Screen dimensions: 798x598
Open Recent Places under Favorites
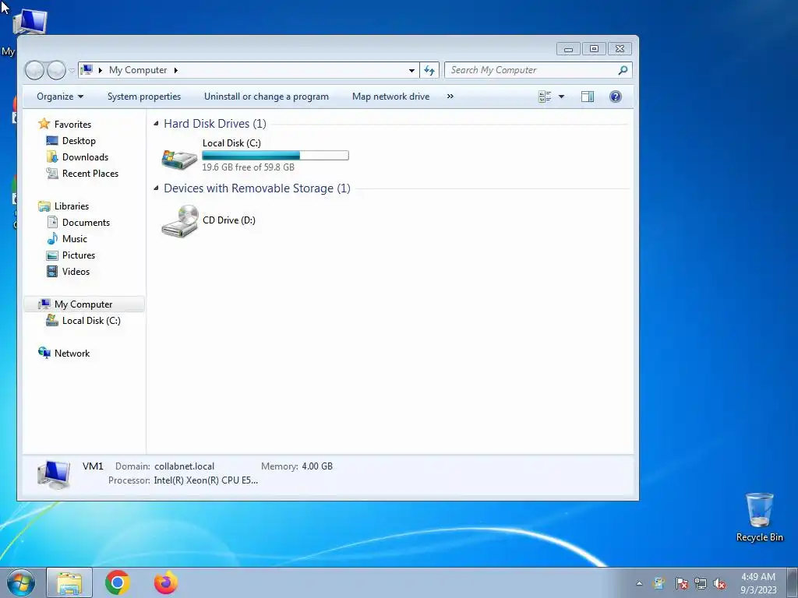click(x=90, y=174)
